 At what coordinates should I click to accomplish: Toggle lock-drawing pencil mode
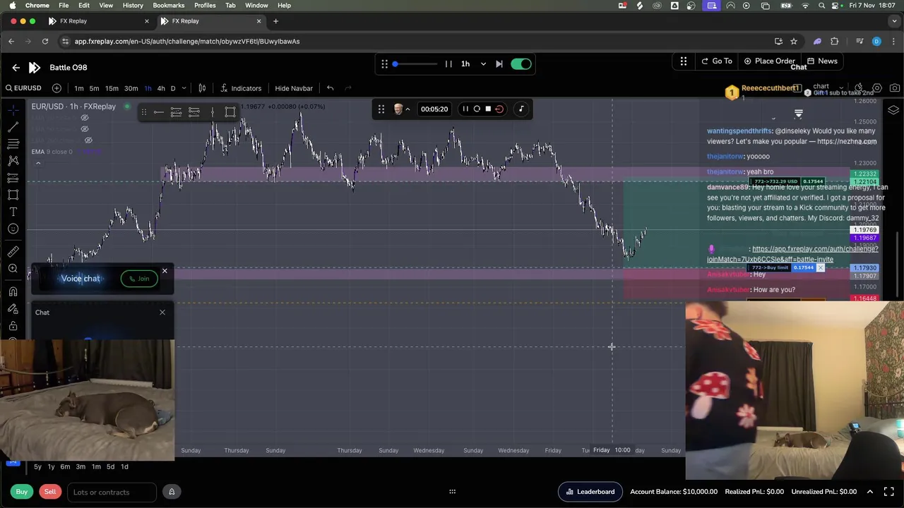13,309
